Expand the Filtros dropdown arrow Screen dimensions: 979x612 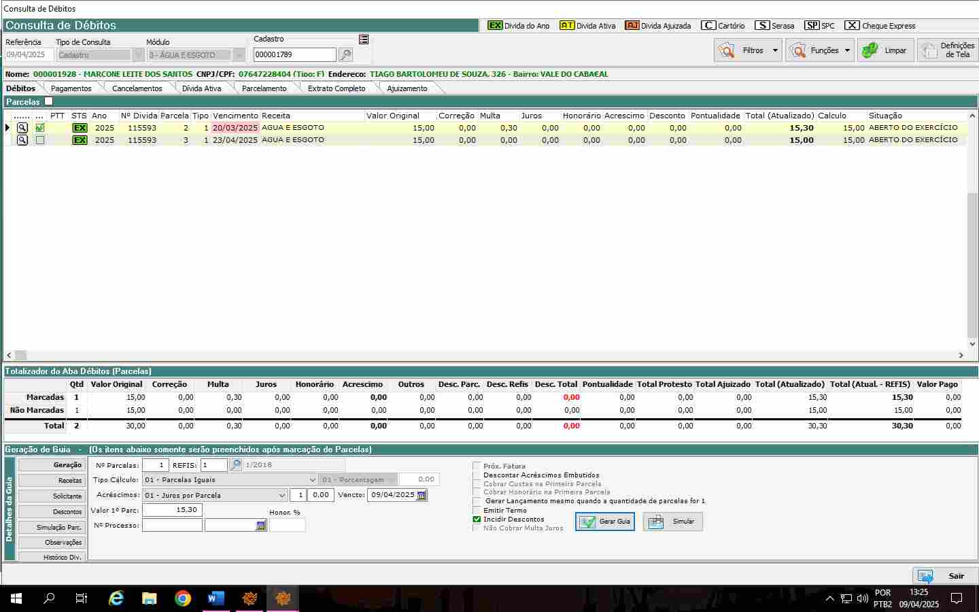pyautogui.click(x=775, y=50)
